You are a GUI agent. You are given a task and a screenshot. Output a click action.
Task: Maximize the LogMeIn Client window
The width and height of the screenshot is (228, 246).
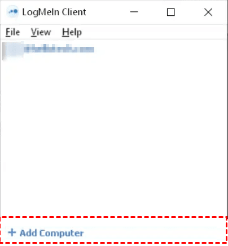pyautogui.click(x=171, y=12)
